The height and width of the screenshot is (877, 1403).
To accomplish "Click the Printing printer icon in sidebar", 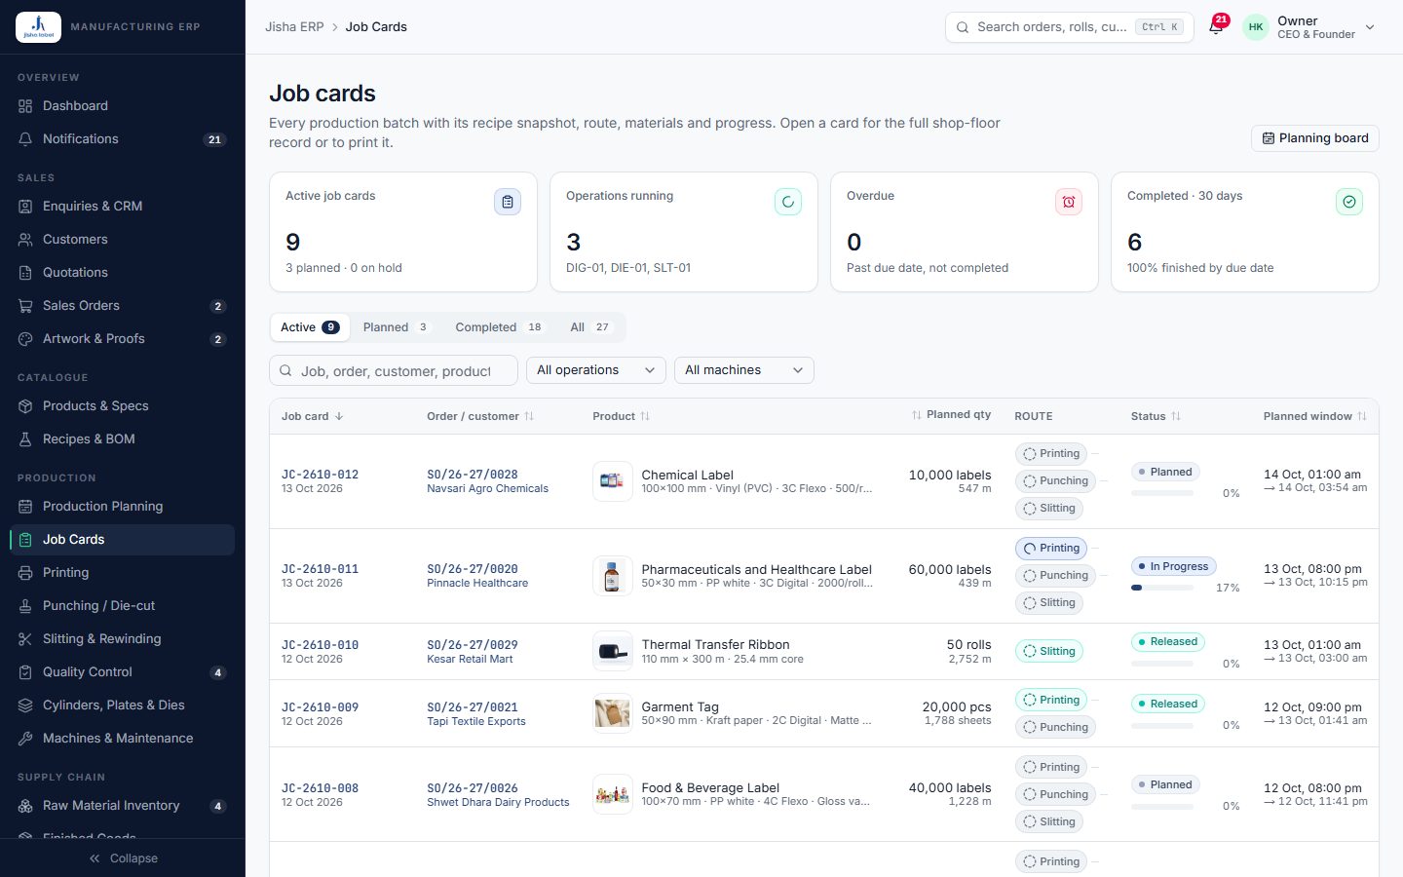I will pyautogui.click(x=25, y=573).
